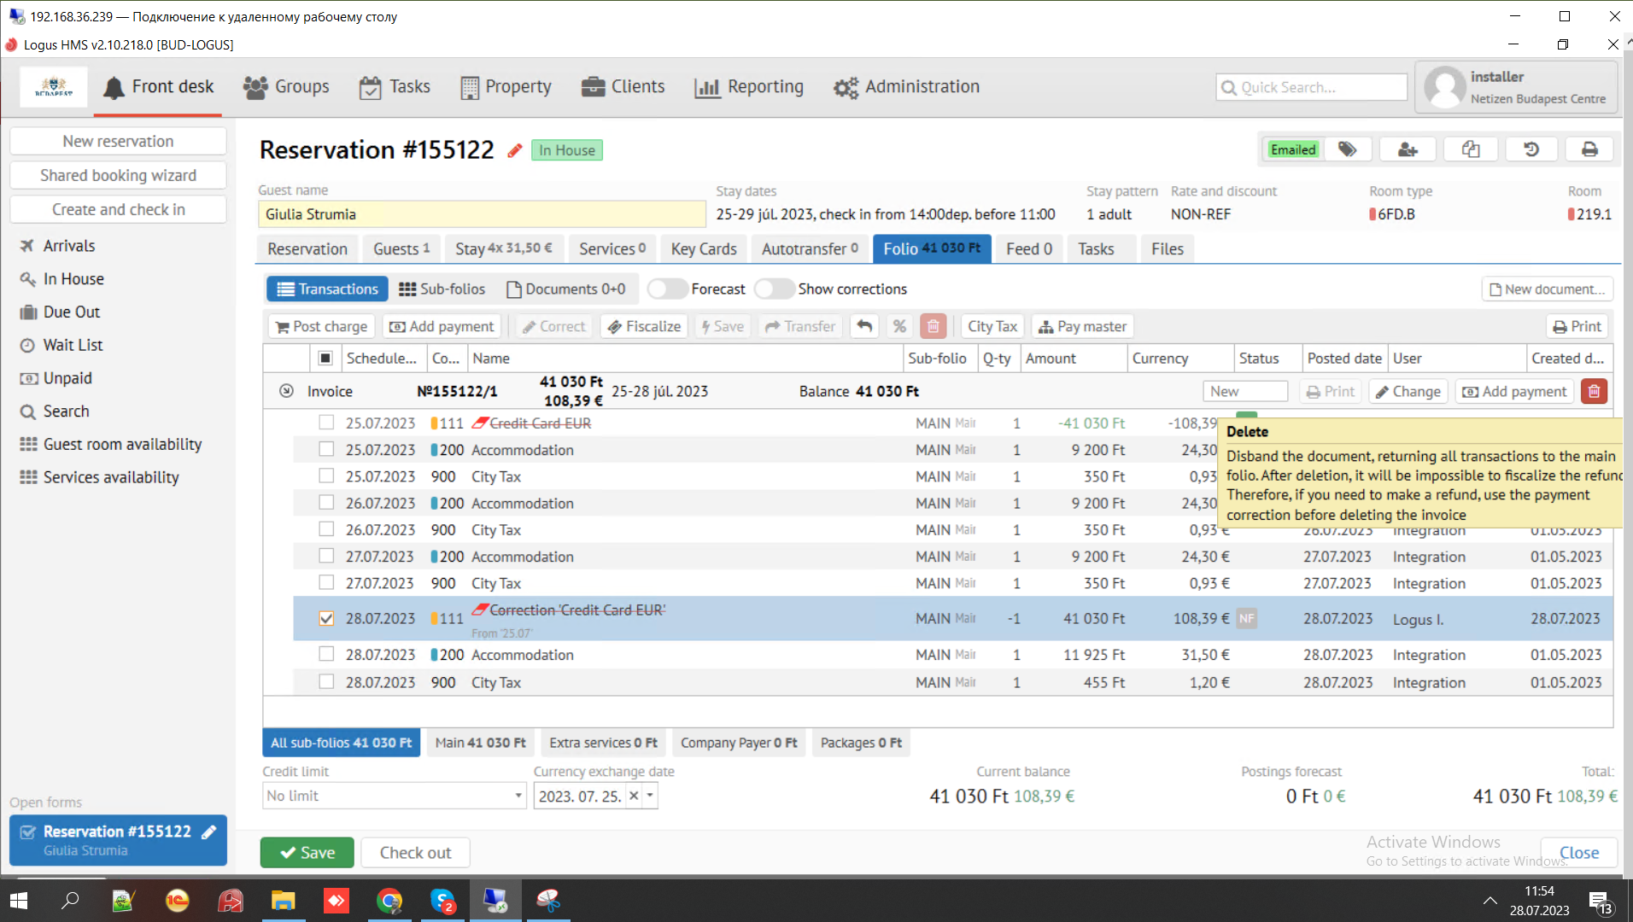
Task: Open the currency exchange date picker arrow
Action: 651,796
